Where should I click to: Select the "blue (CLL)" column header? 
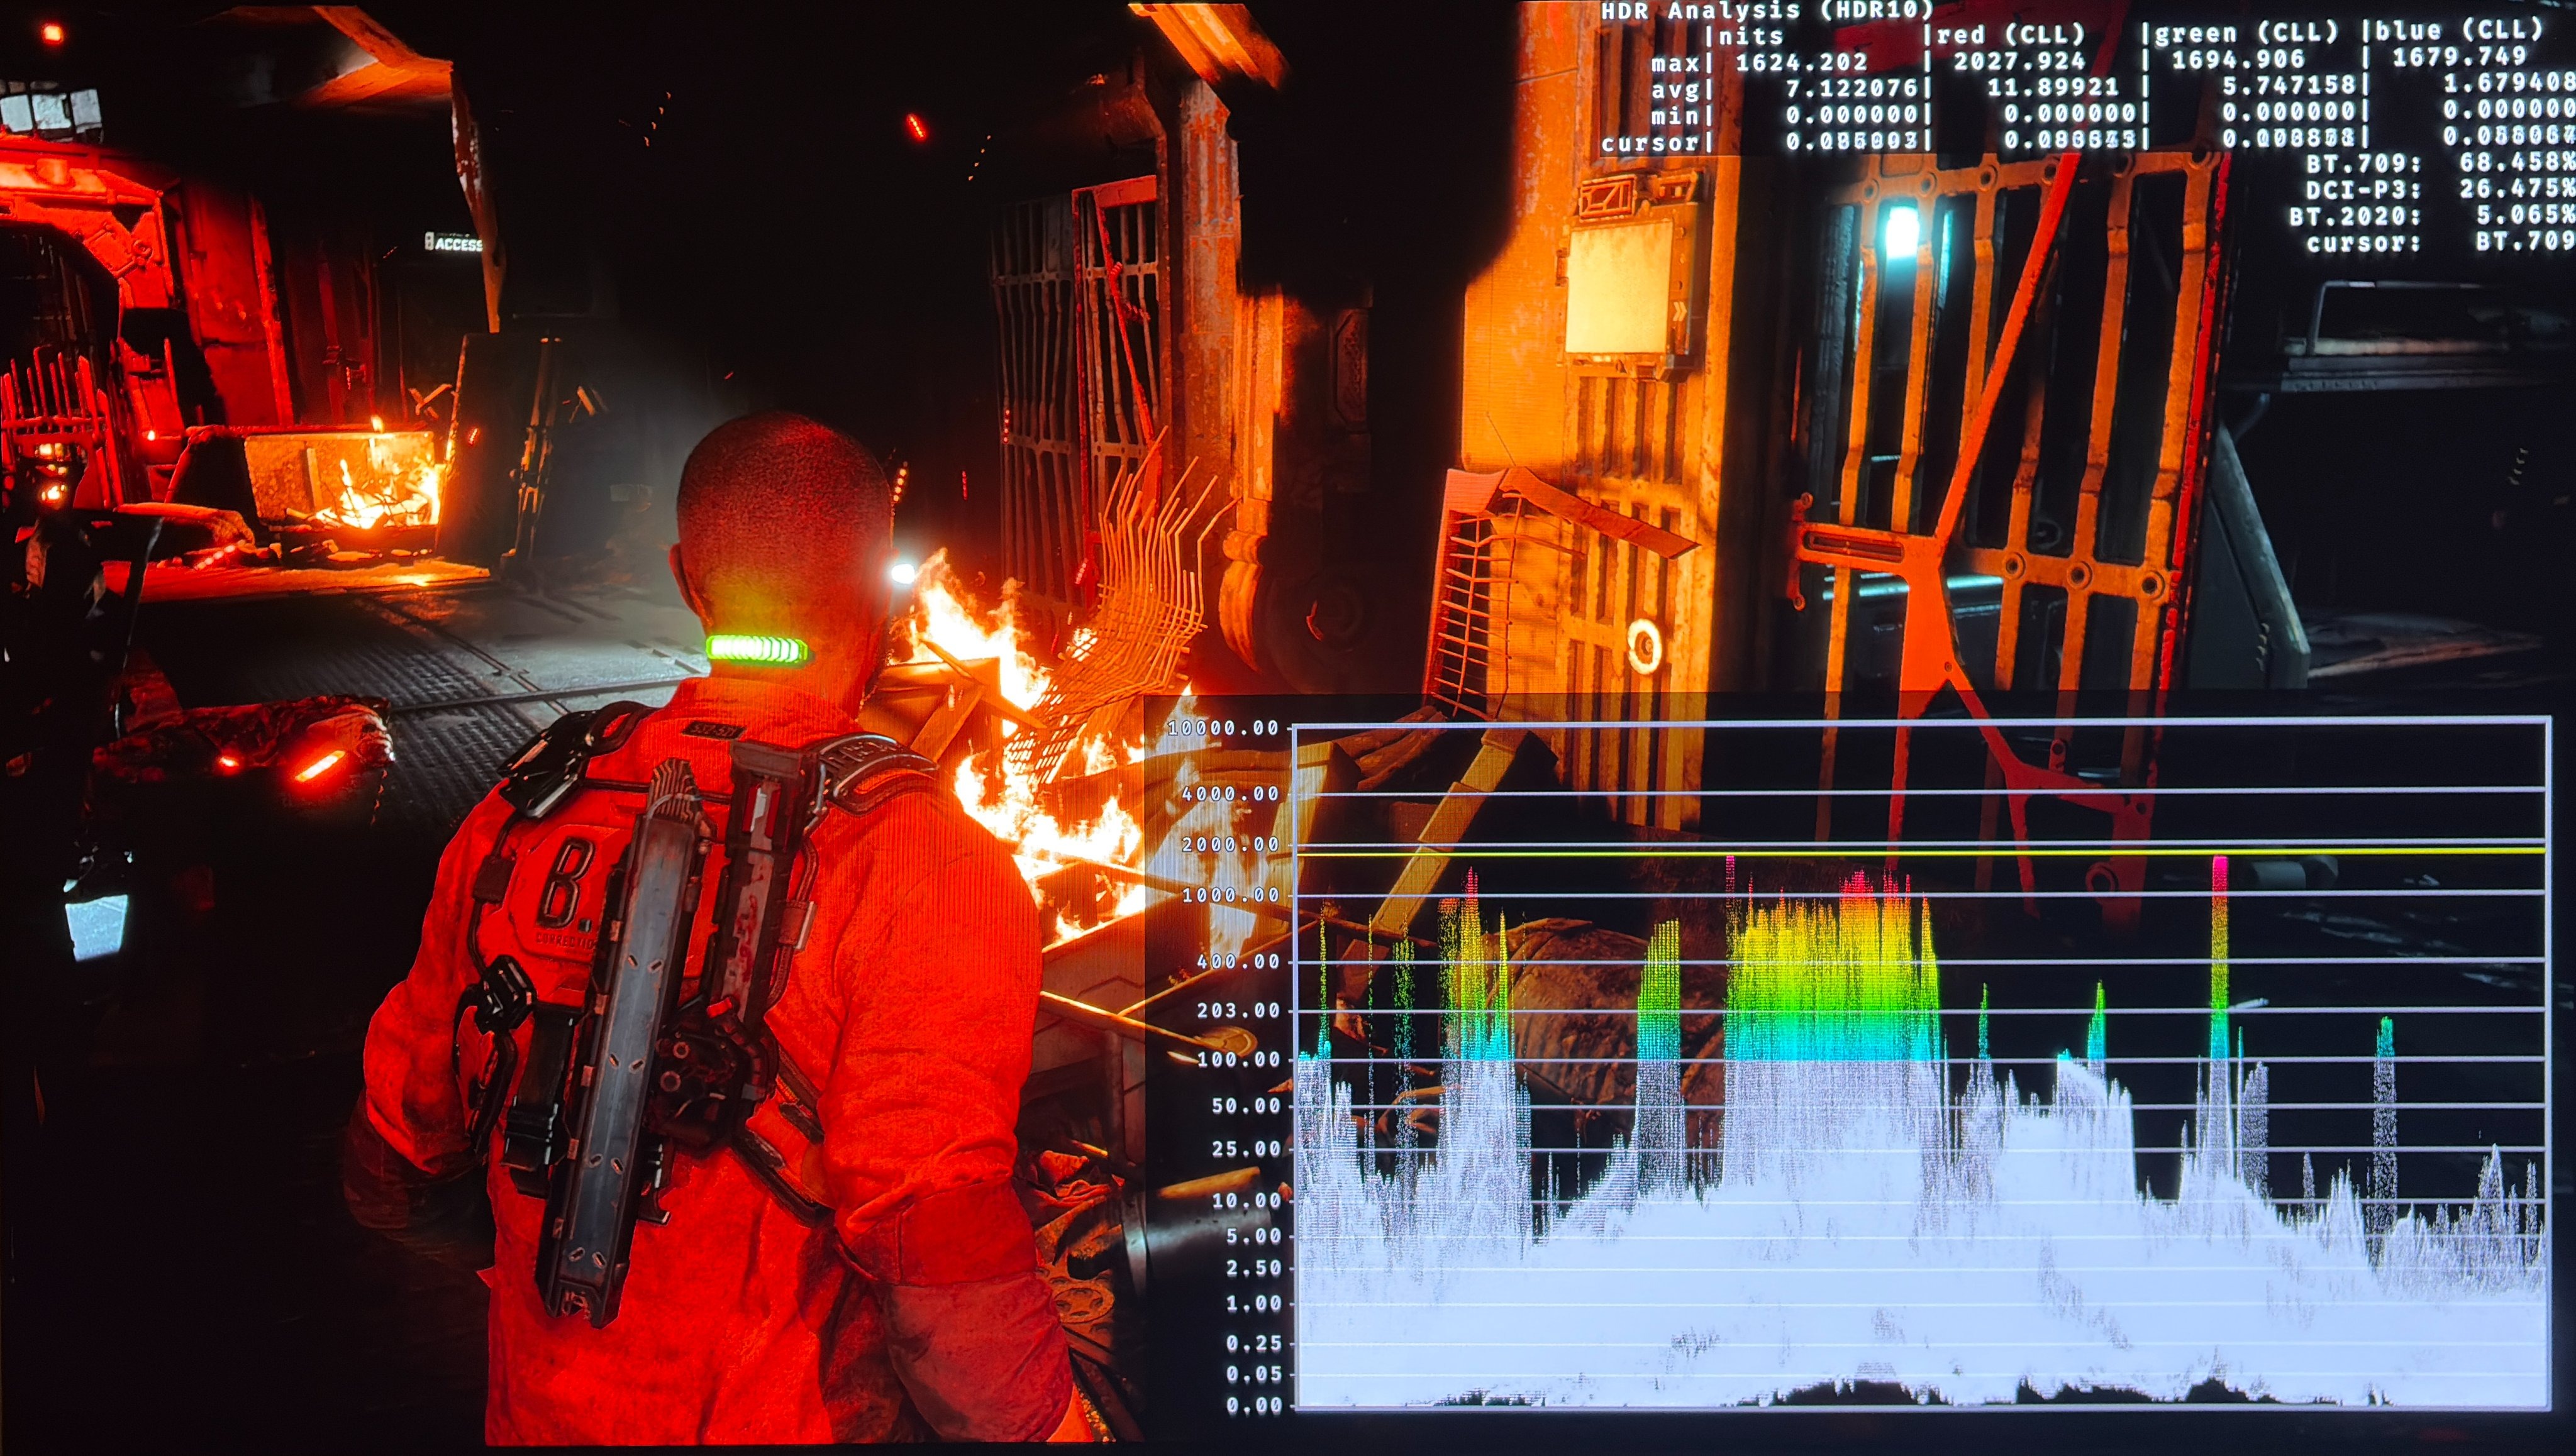click(x=2461, y=30)
